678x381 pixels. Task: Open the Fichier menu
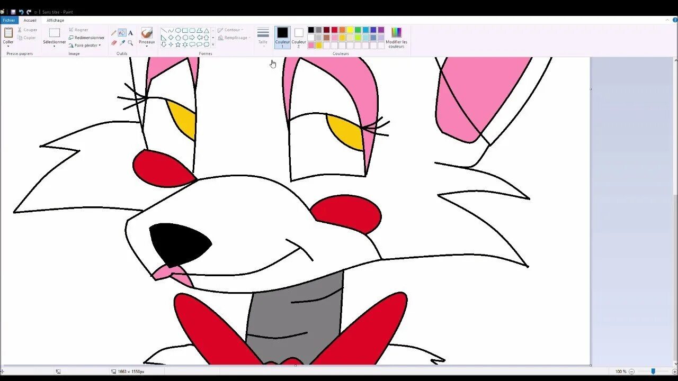coord(9,20)
